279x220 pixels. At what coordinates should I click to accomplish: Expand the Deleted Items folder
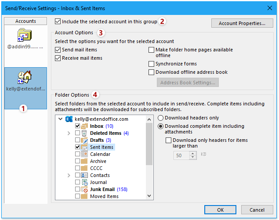(69, 133)
